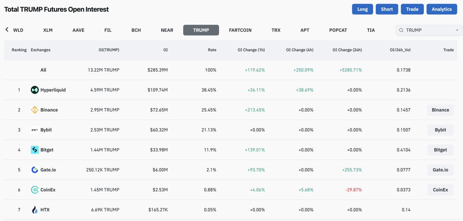463x221 pixels.
Task: Click the search magnifier icon
Action: tap(401, 30)
